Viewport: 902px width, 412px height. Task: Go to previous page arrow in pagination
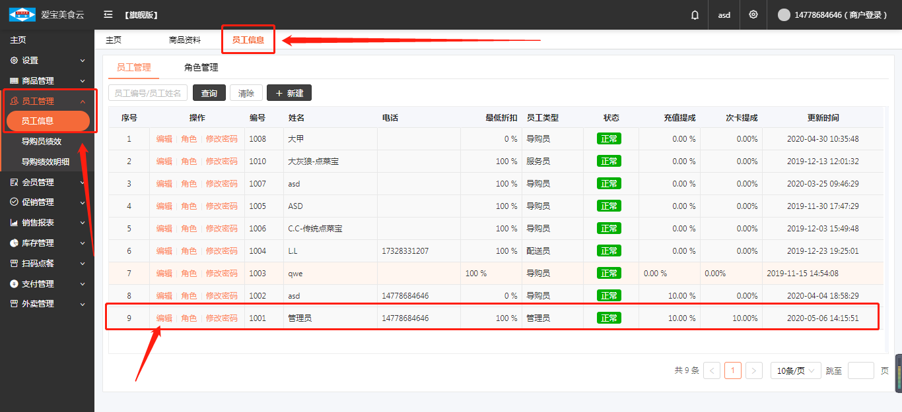[712, 370]
